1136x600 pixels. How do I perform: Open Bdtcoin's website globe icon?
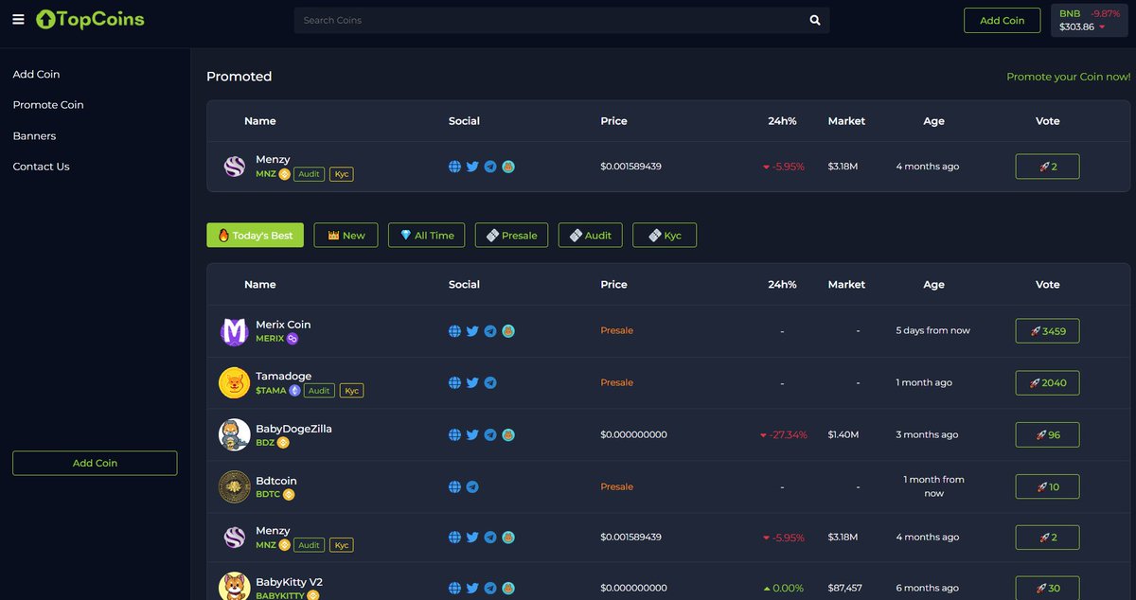pos(454,486)
